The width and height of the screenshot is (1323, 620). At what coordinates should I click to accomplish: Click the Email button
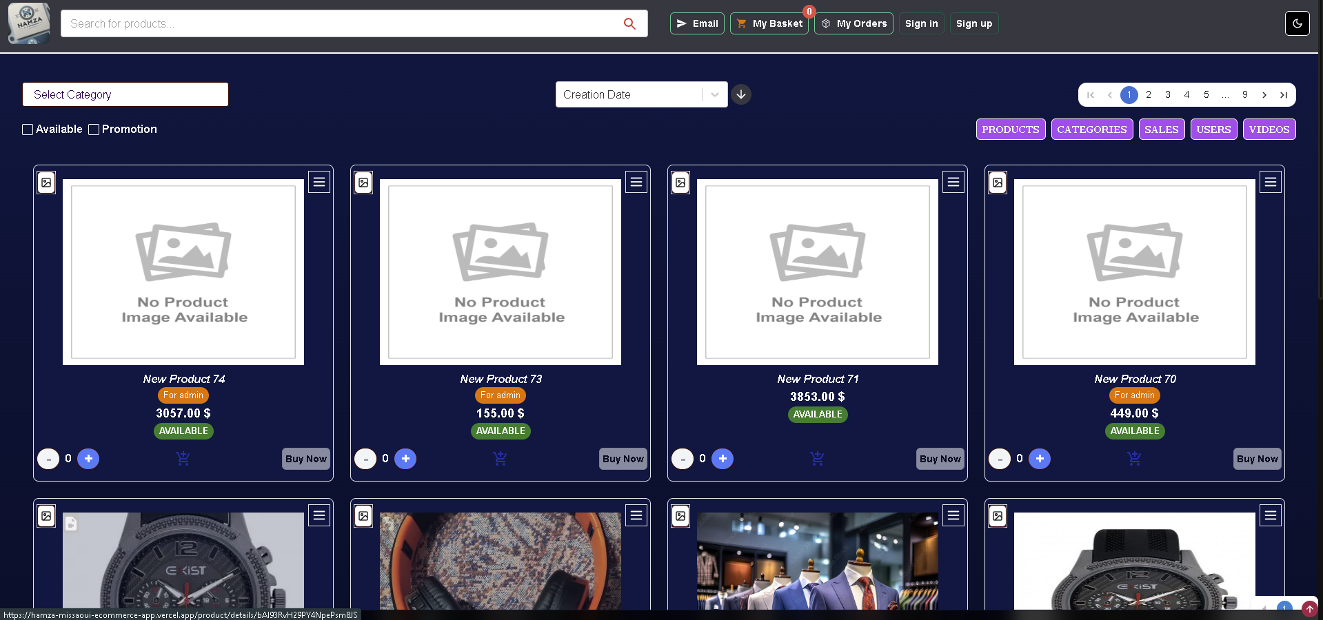(x=697, y=23)
